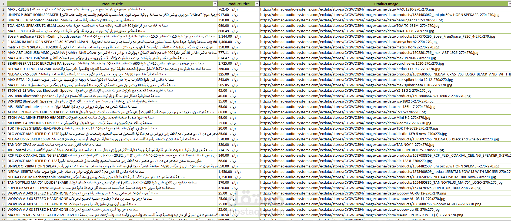Click the NEDAA RU-117UB-FM 2MIC cell
511x221 pixels.
(112, 69)
